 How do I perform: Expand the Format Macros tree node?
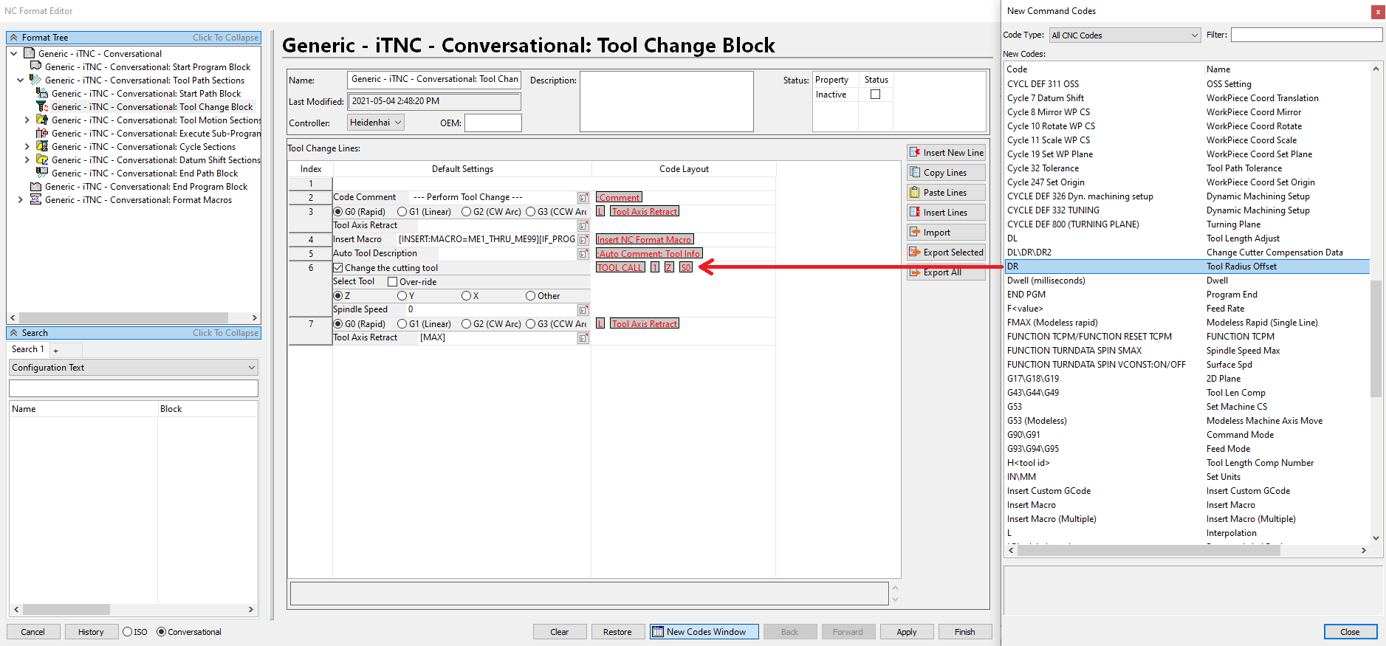[x=20, y=199]
